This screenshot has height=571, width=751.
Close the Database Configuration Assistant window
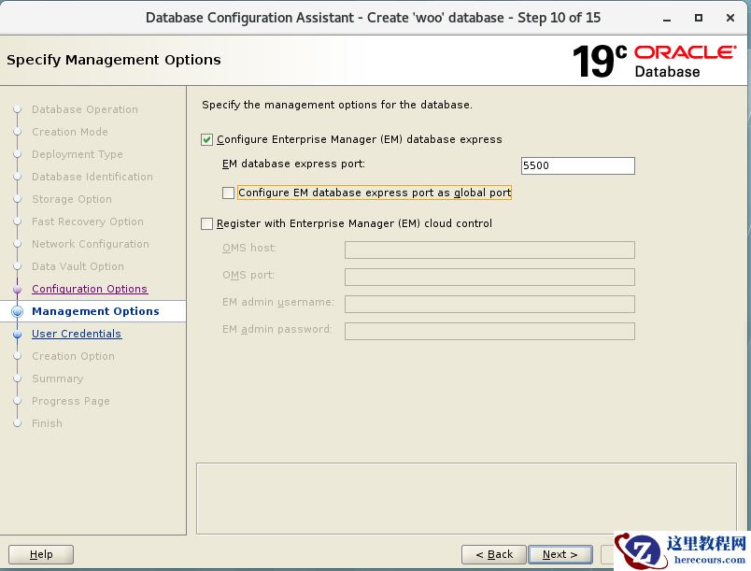[x=730, y=18]
